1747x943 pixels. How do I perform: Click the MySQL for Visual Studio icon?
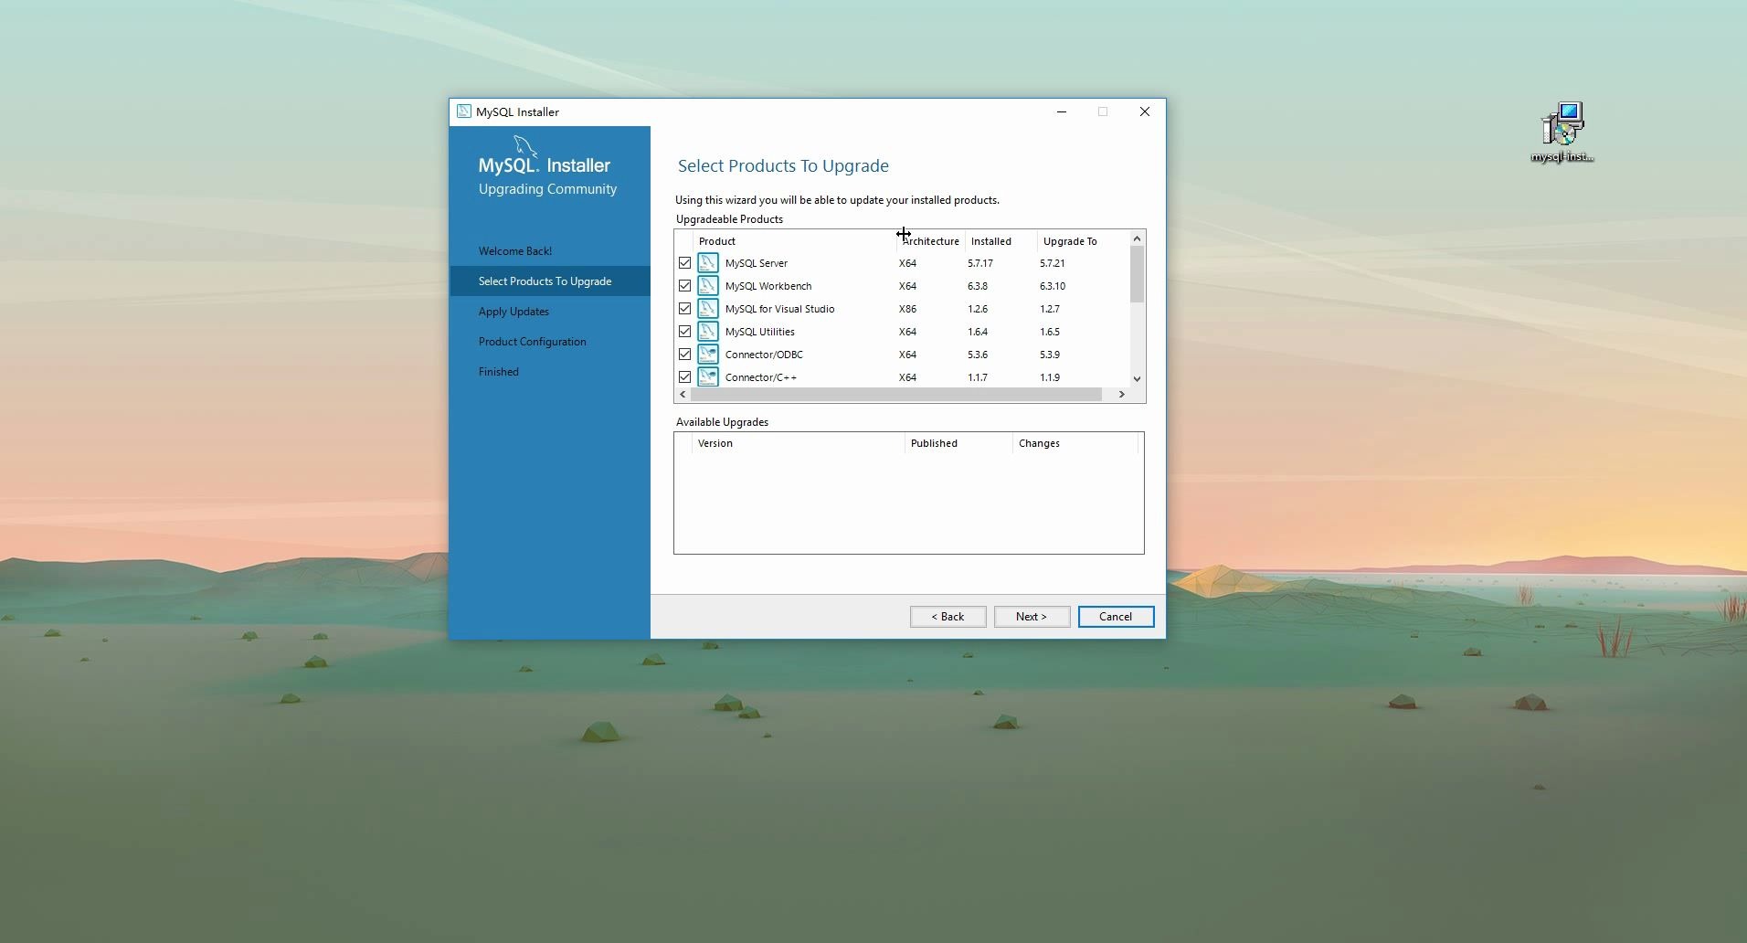pos(708,309)
